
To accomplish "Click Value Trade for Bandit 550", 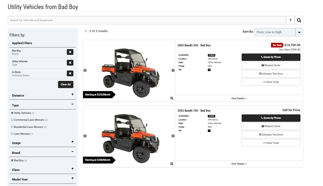I will click(x=271, y=82).
